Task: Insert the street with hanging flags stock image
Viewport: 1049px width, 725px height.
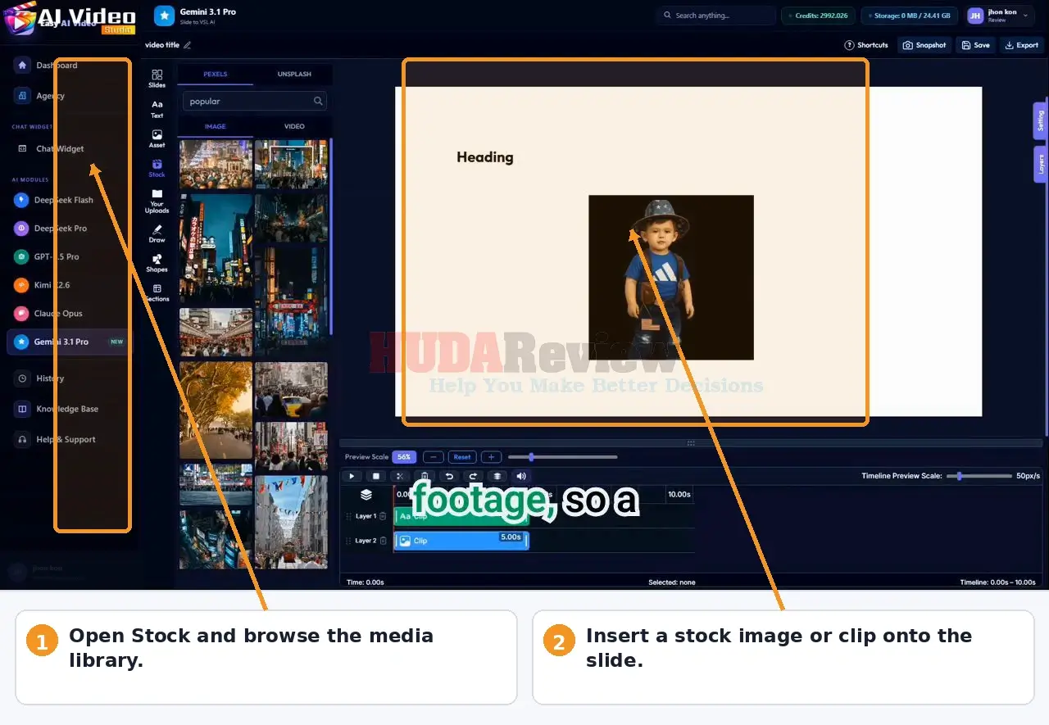Action: coord(291,522)
